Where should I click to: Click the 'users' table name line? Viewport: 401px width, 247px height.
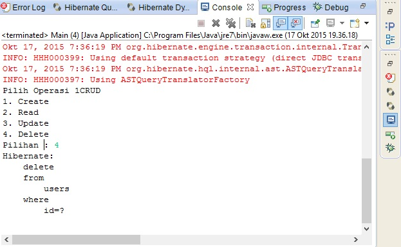(57, 189)
